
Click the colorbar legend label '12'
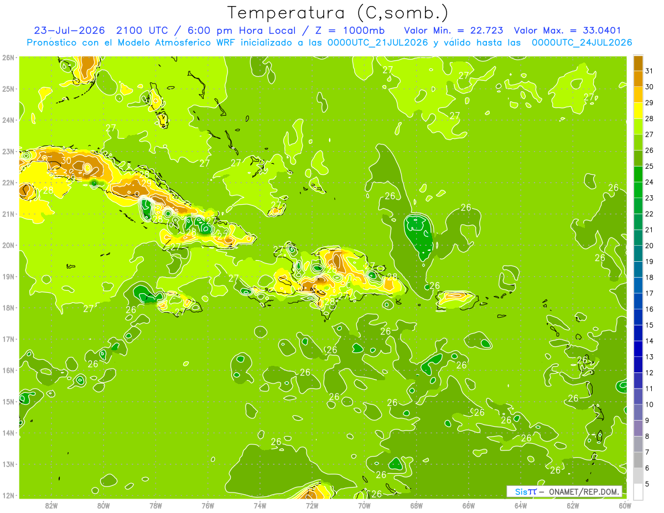click(650, 372)
